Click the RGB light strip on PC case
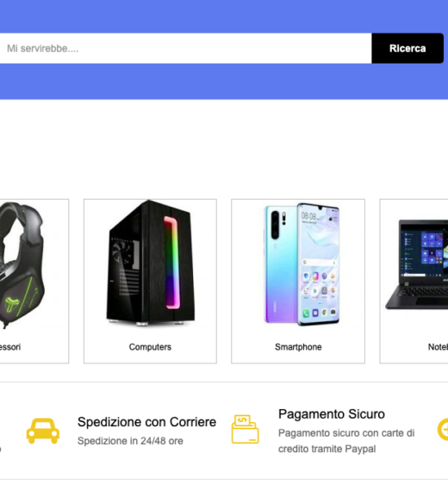This screenshot has height=484, width=448. [x=171, y=263]
